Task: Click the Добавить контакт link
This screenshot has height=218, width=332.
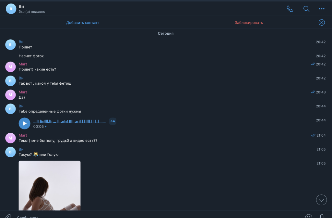Action: [83, 23]
